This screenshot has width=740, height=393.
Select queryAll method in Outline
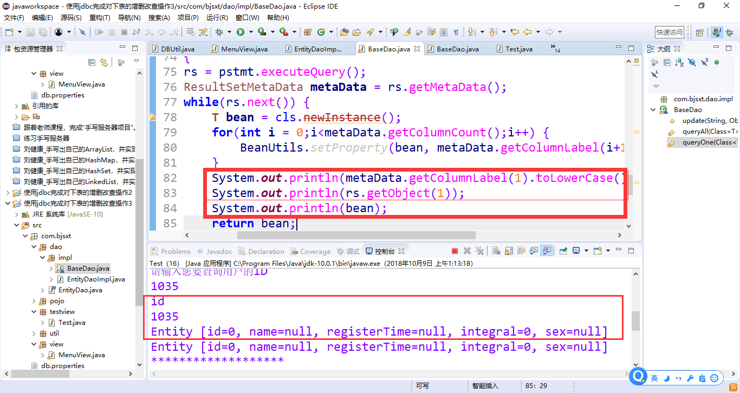point(710,132)
